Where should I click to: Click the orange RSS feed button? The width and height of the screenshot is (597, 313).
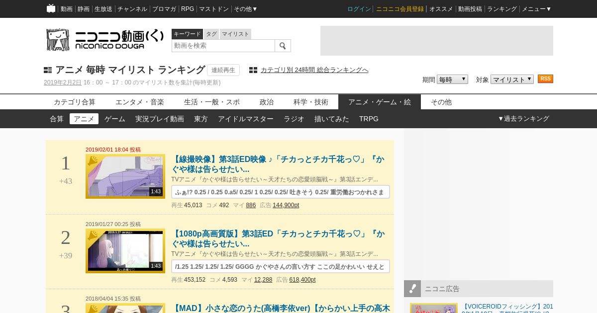coord(545,79)
